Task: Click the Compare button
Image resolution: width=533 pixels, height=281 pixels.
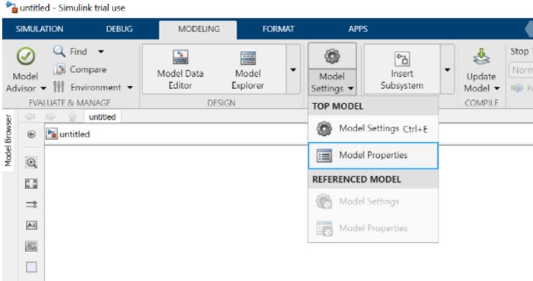Action: [80, 69]
